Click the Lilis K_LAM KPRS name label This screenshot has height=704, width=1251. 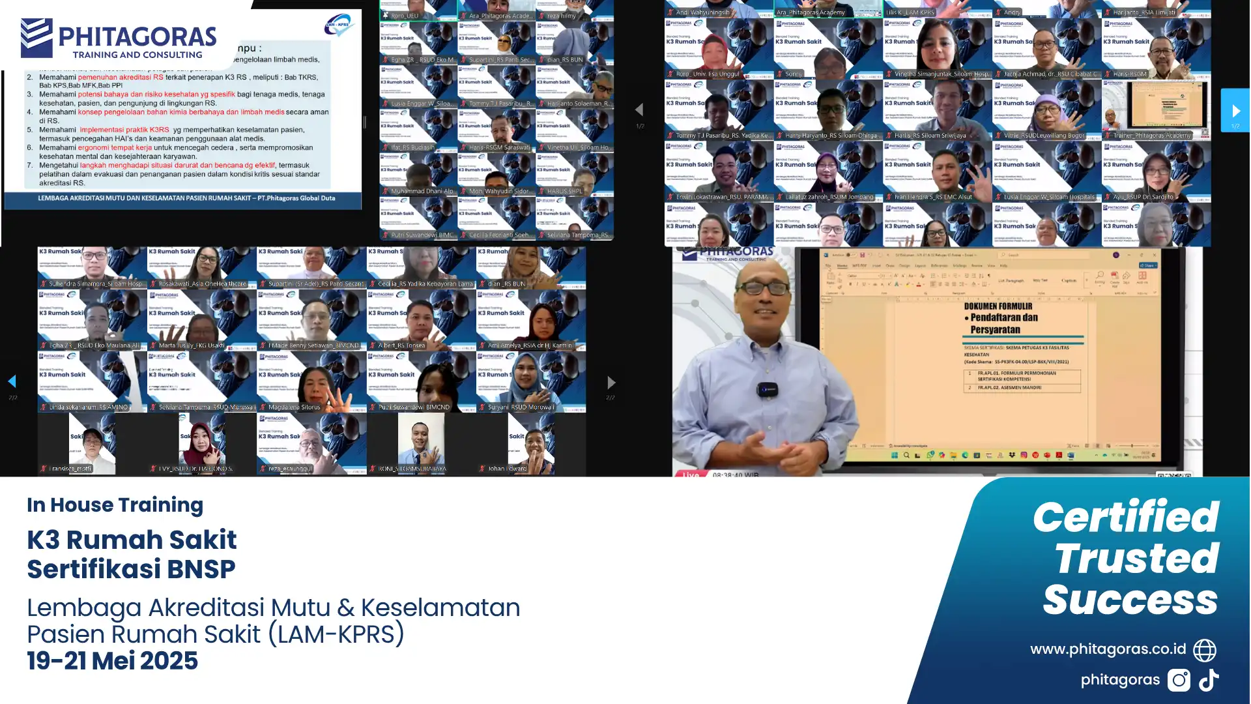click(x=910, y=12)
